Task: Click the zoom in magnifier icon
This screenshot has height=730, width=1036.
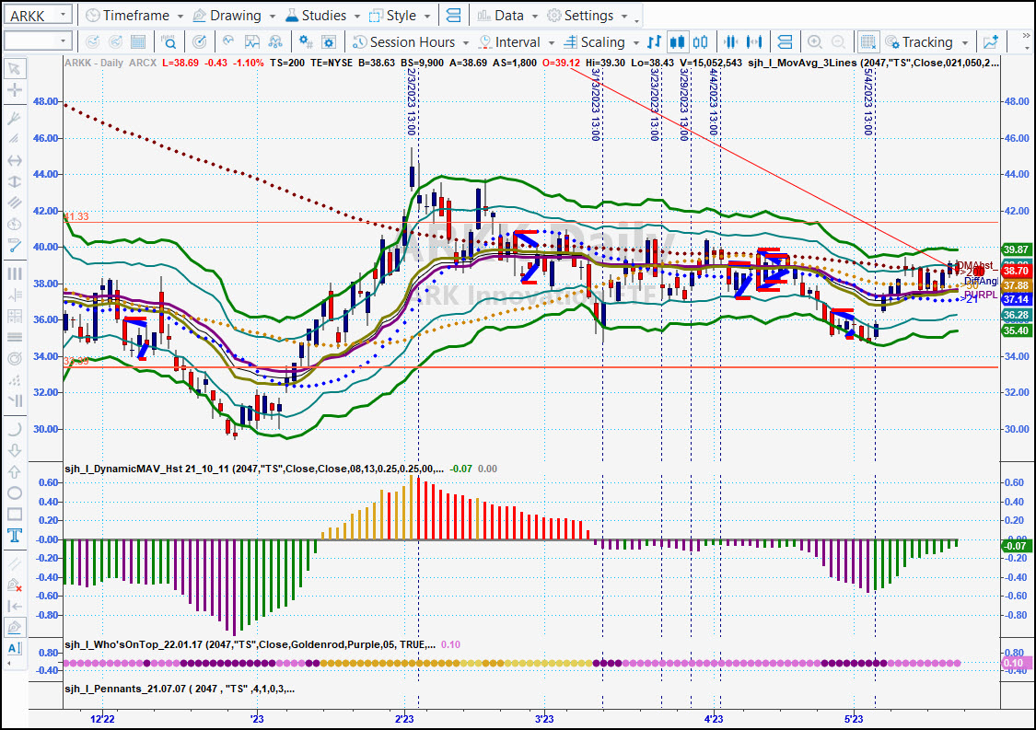Action: point(815,42)
